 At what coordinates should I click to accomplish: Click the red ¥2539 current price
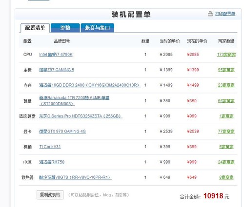(193, 132)
